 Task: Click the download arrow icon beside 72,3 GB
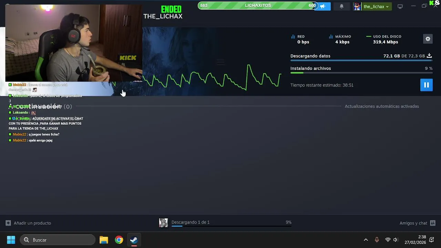point(429,55)
